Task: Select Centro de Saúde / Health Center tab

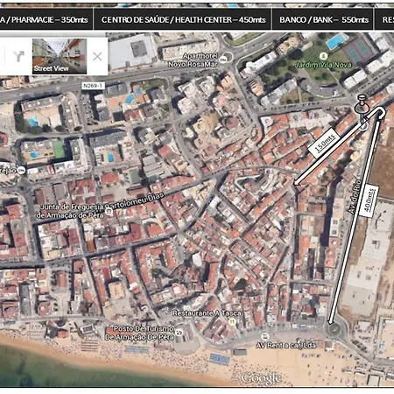Action: click(183, 19)
